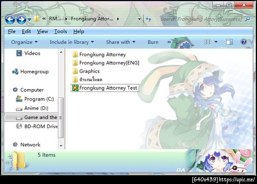Click the Program (C:) drive icon
Viewport: 257px width, 184px height.
click(19, 99)
